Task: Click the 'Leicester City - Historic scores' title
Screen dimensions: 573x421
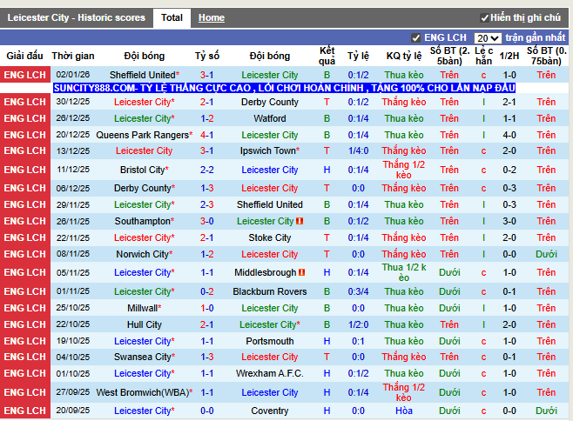Action: point(76,18)
